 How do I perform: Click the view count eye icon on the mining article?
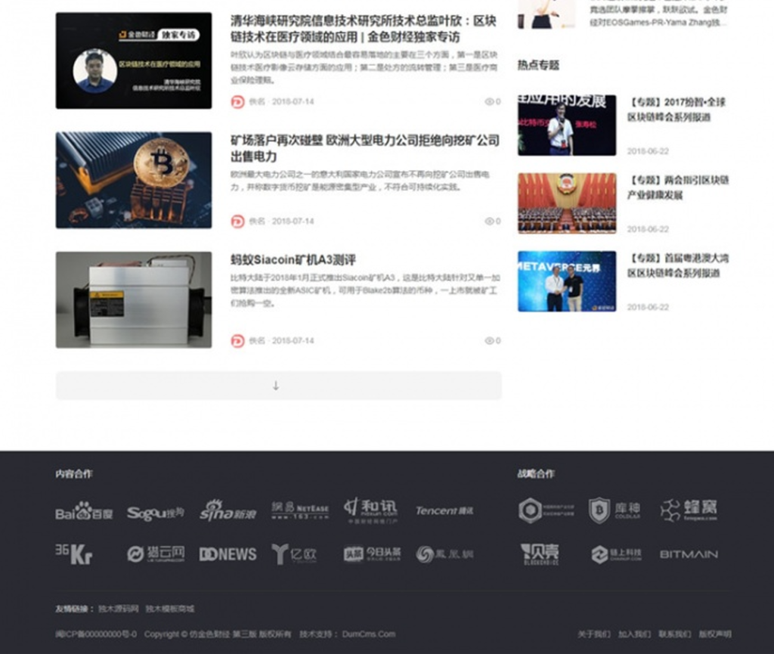(491, 221)
